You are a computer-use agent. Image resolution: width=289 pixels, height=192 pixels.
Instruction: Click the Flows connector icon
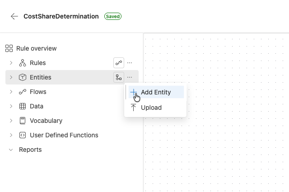click(x=23, y=92)
